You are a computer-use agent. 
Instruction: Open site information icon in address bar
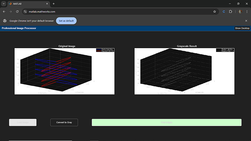(25, 12)
